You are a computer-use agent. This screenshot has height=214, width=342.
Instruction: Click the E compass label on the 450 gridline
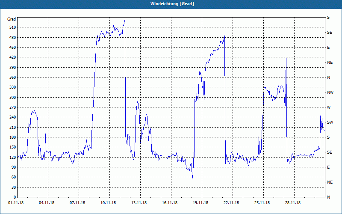(x=328, y=48)
